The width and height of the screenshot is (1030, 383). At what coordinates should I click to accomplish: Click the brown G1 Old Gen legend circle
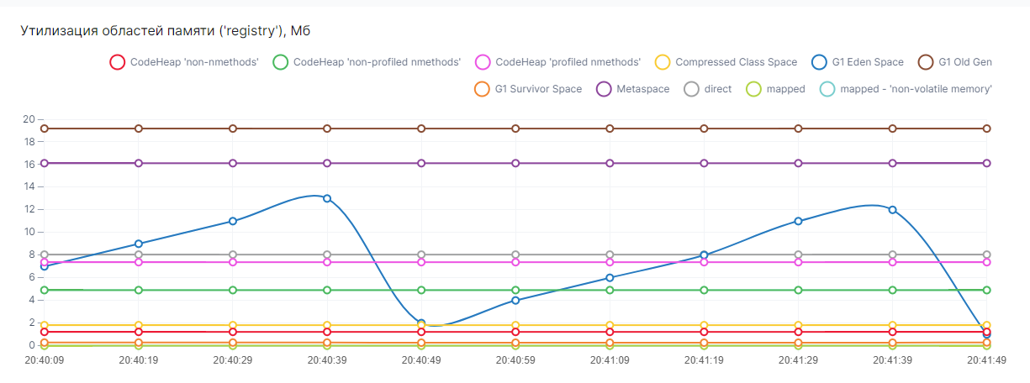click(x=926, y=62)
